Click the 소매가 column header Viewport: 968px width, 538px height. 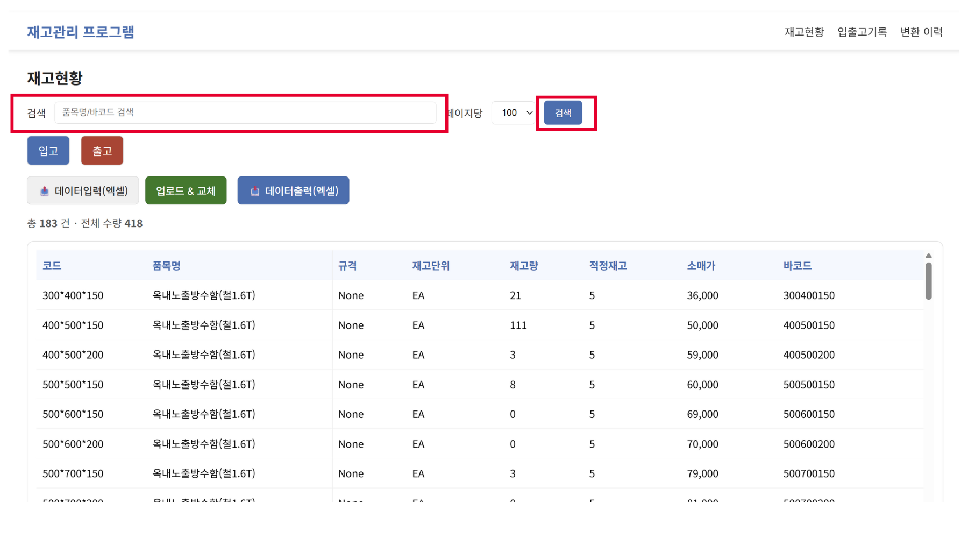pyautogui.click(x=700, y=266)
